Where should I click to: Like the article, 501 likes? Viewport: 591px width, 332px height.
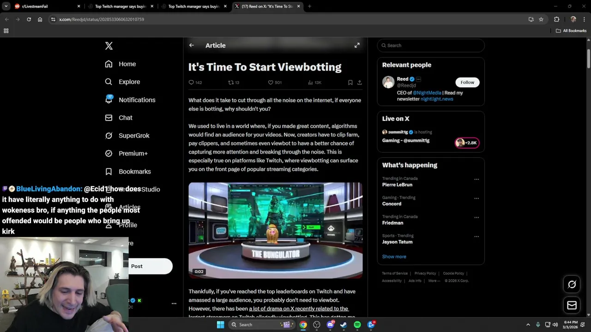click(275, 83)
